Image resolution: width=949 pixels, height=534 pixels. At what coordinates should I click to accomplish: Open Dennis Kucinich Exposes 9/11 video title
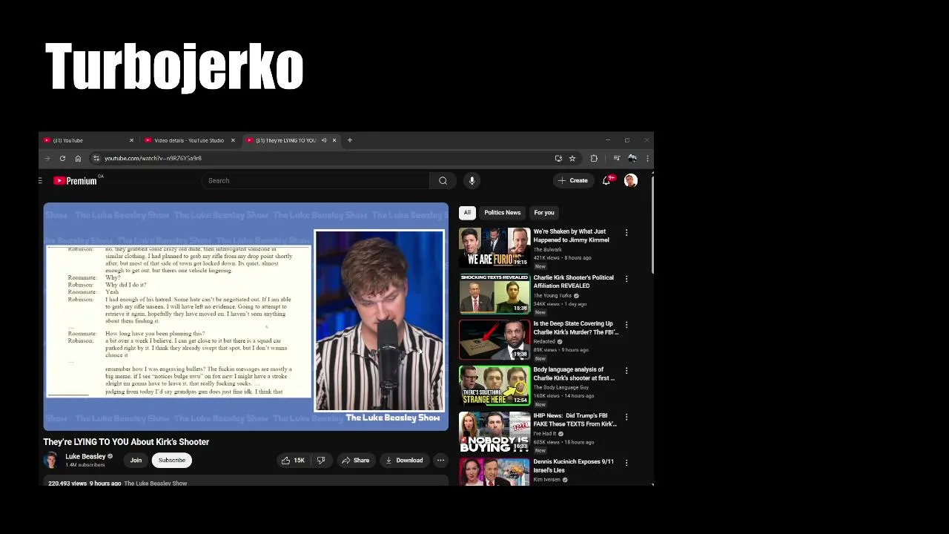[x=574, y=466]
